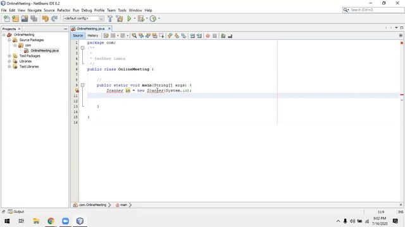Screen dimensions: 405x227
Task: Select OnlineMeeting.java in the Projects tree
Action: tap(44, 50)
